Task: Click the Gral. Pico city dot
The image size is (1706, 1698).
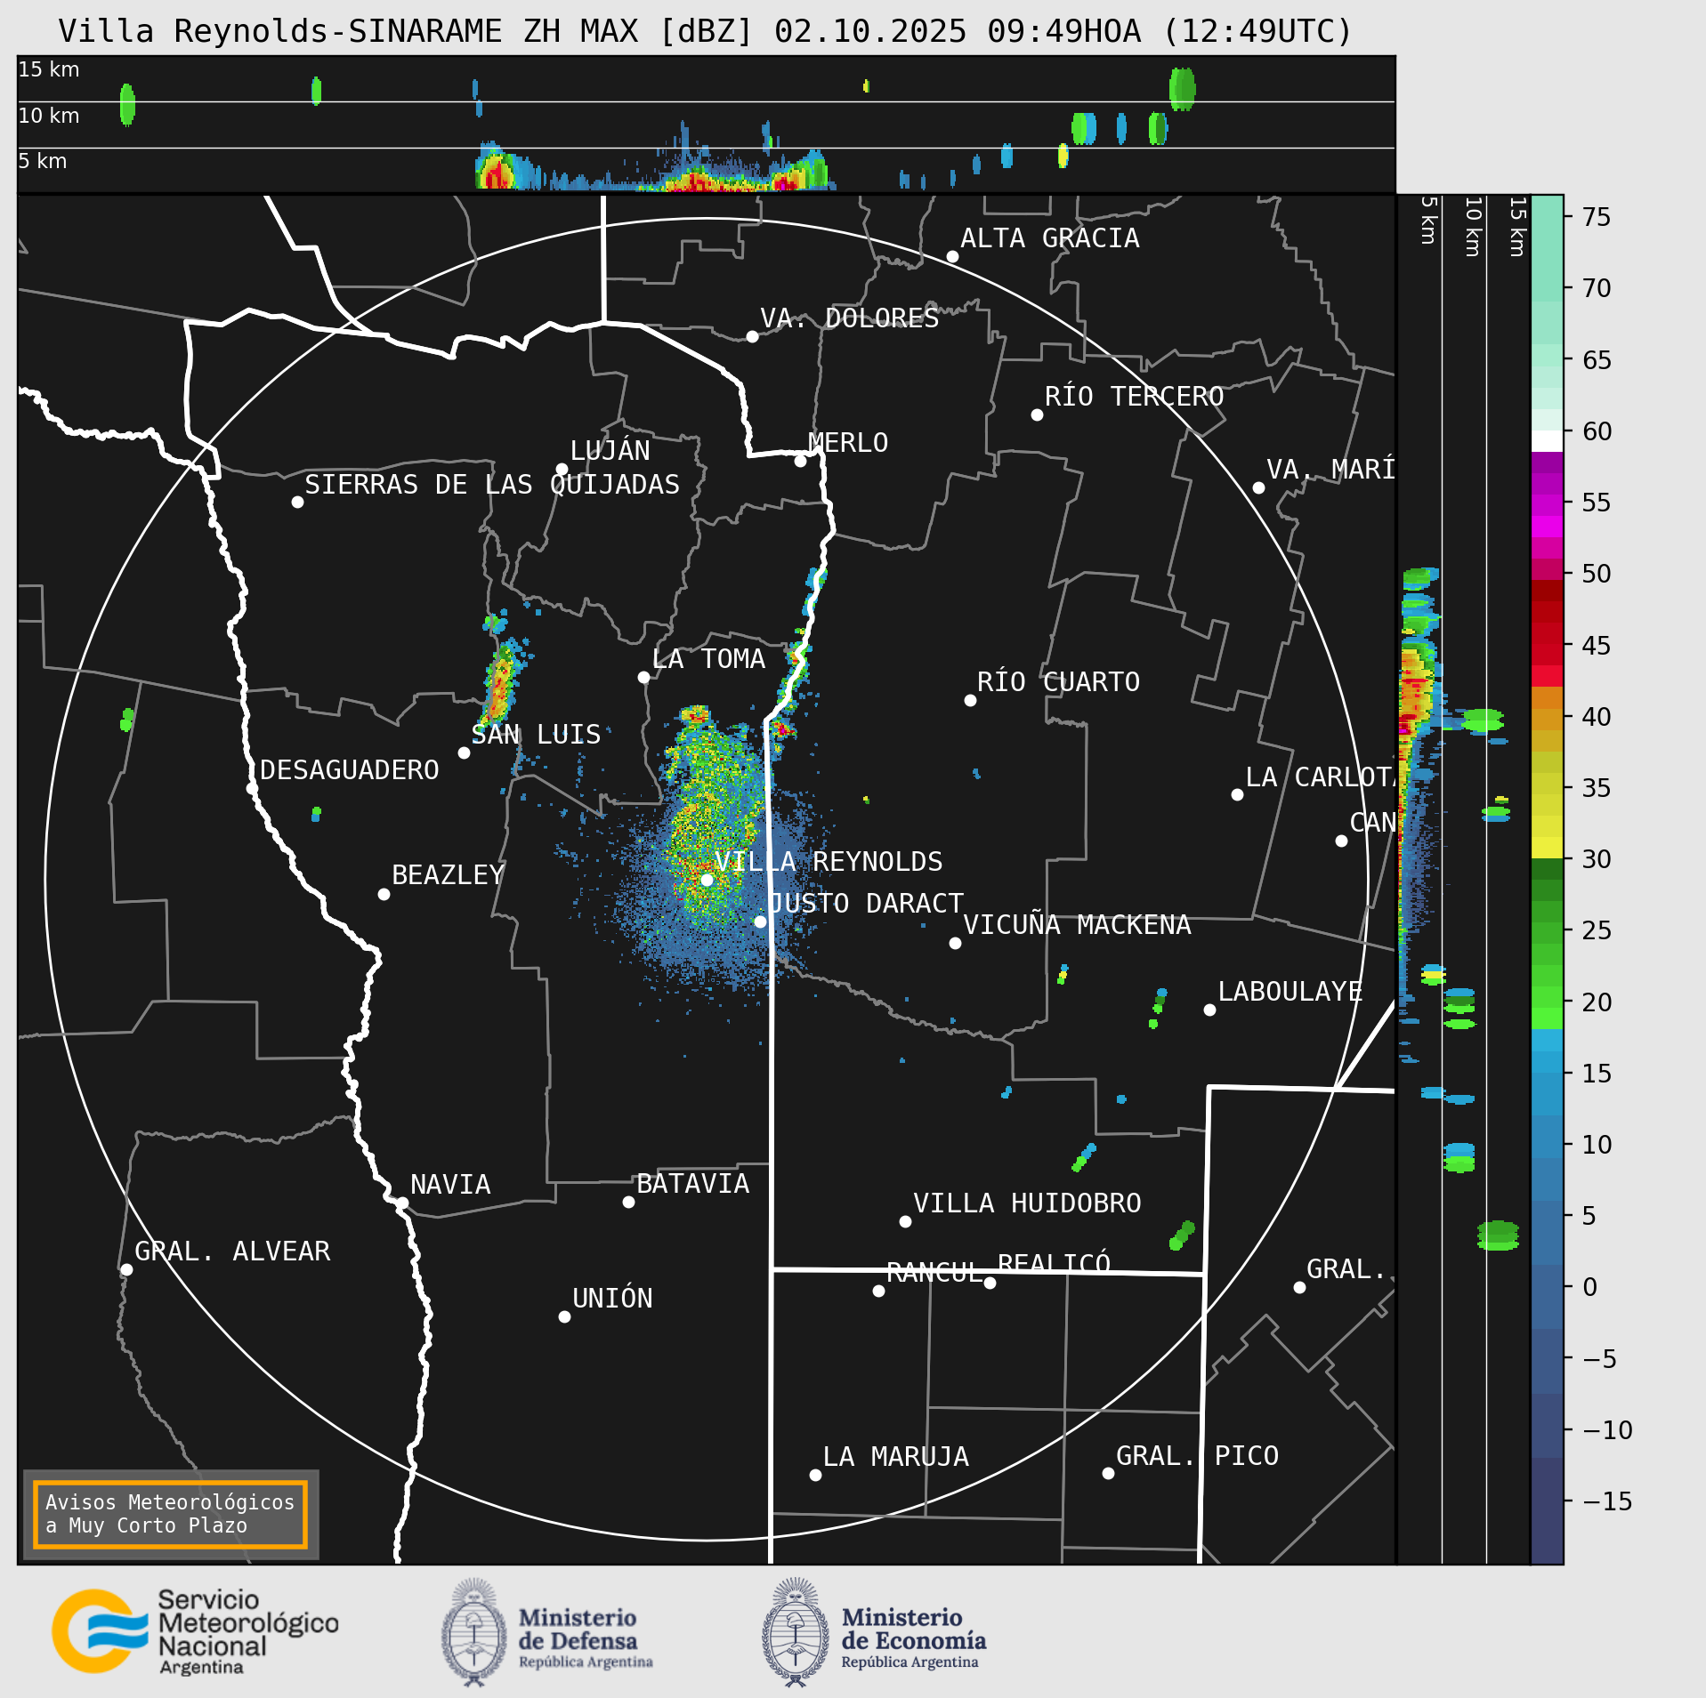Action: [x=1108, y=1474]
